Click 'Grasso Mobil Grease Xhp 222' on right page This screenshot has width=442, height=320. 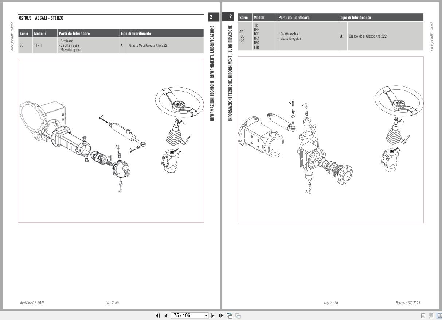368,36
